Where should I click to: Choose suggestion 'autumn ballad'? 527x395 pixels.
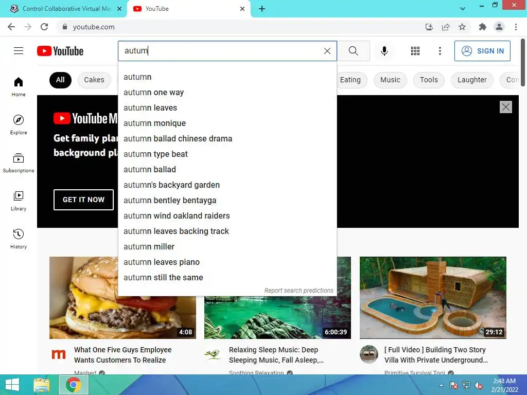227,170
